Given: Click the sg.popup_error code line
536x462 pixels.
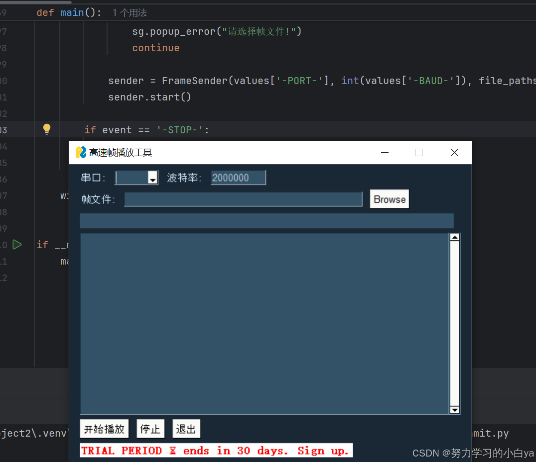Looking at the screenshot, I should [217, 31].
